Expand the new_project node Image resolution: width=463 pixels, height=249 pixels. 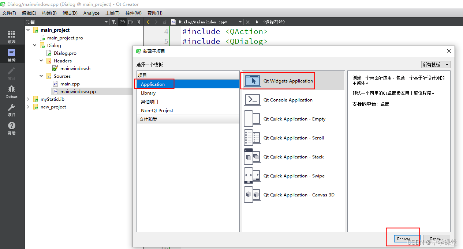(28, 107)
